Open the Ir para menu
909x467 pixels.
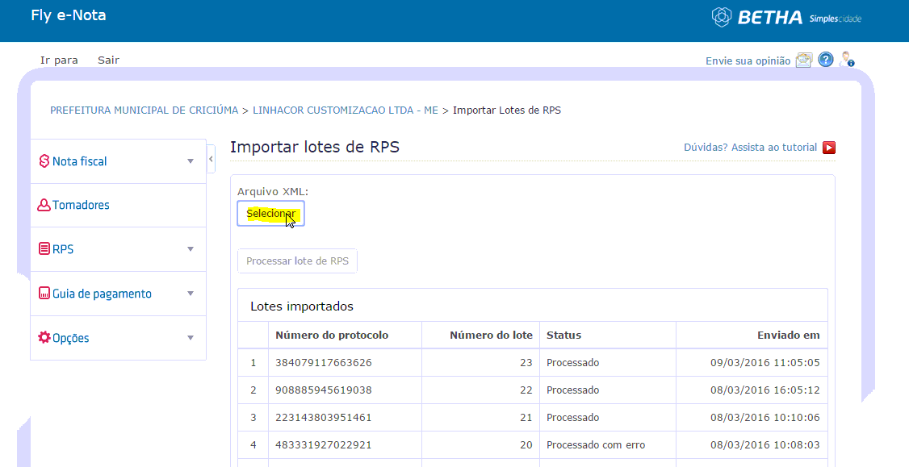pos(59,60)
